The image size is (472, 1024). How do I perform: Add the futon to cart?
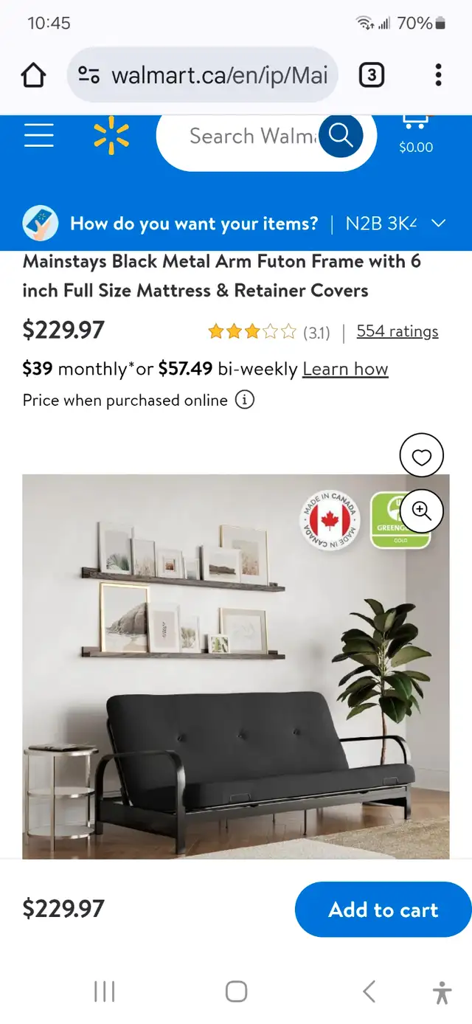coord(383,910)
